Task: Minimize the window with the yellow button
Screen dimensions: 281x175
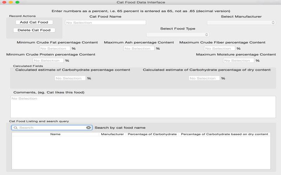Action: [11, 2]
